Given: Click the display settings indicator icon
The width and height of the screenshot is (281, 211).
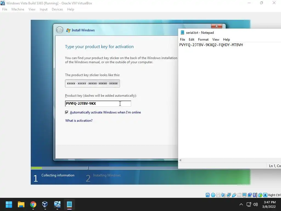Looking at the screenshot, I should point(244,195).
